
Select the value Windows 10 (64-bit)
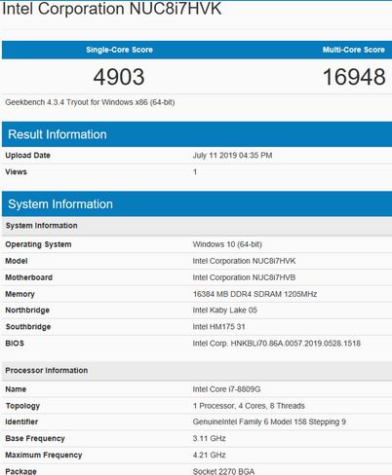click(227, 244)
